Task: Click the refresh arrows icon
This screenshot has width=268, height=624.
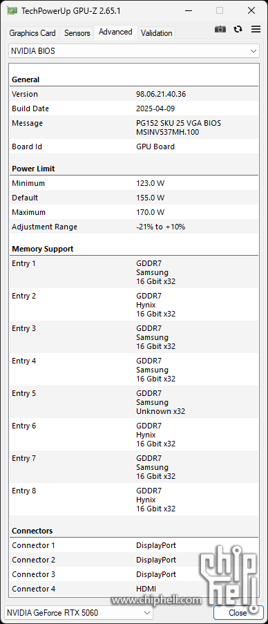Action: tap(238, 29)
